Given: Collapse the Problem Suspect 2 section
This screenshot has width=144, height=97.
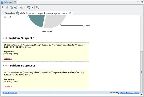Looking at the screenshot, I should coord(3,66).
